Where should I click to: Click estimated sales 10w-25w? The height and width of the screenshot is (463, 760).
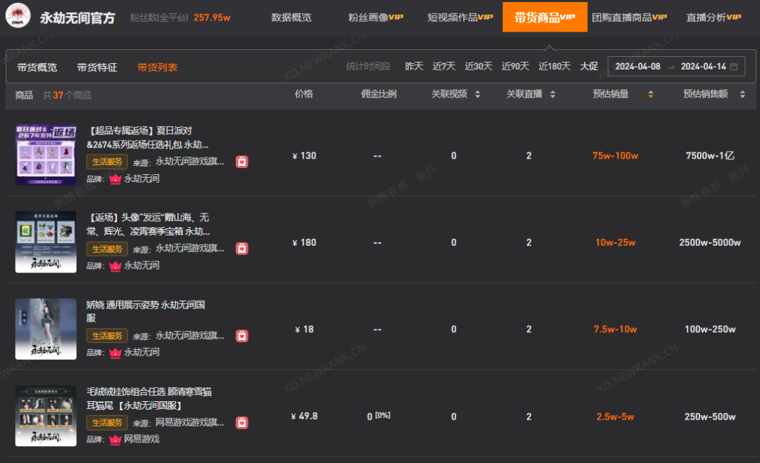click(x=615, y=243)
